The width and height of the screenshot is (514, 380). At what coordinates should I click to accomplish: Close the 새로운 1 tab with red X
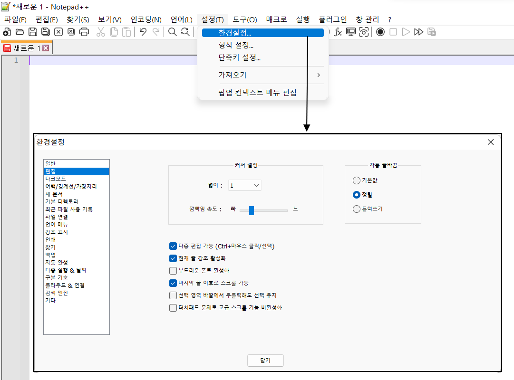click(x=46, y=48)
